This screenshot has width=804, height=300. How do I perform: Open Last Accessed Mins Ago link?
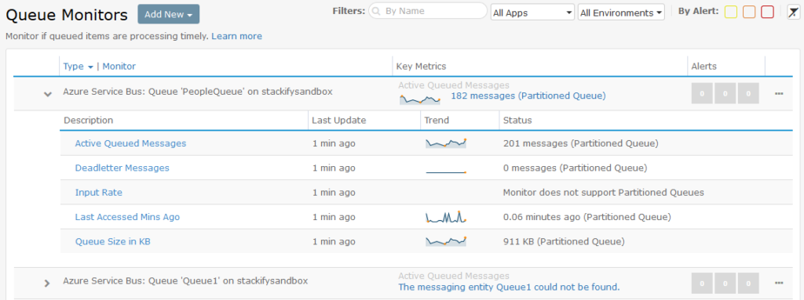coord(127,217)
